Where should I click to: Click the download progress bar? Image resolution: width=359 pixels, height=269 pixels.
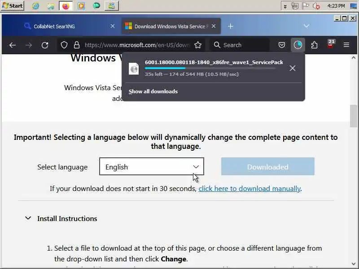pyautogui.click(x=210, y=68)
